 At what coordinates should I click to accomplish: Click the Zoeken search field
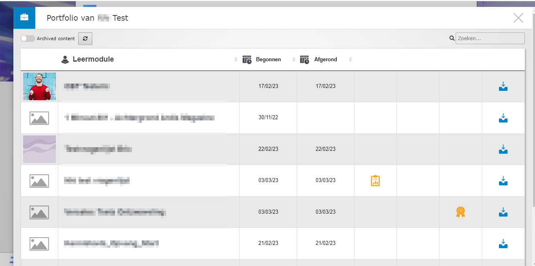(490, 39)
